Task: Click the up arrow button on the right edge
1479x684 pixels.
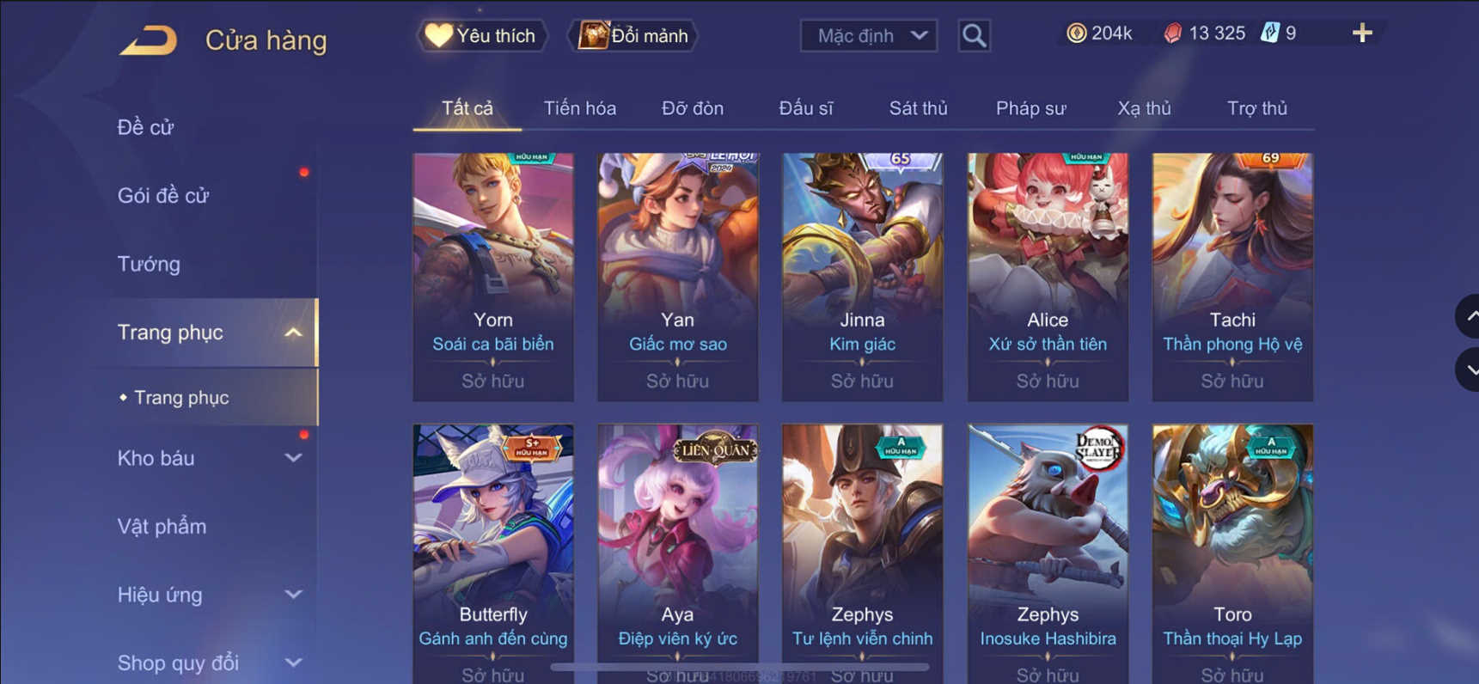Action: pyautogui.click(x=1468, y=317)
